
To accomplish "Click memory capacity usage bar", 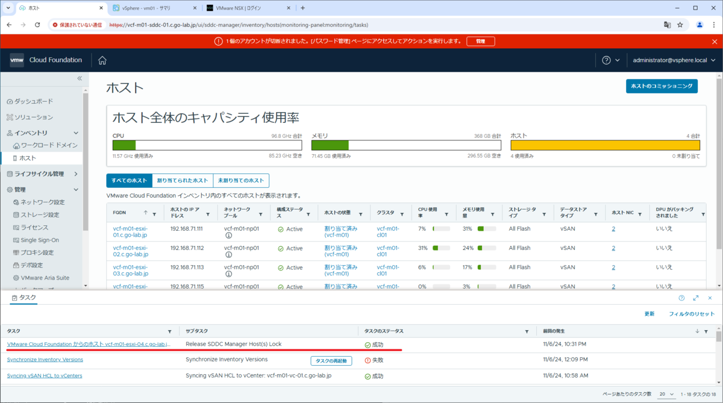I will coord(406,145).
